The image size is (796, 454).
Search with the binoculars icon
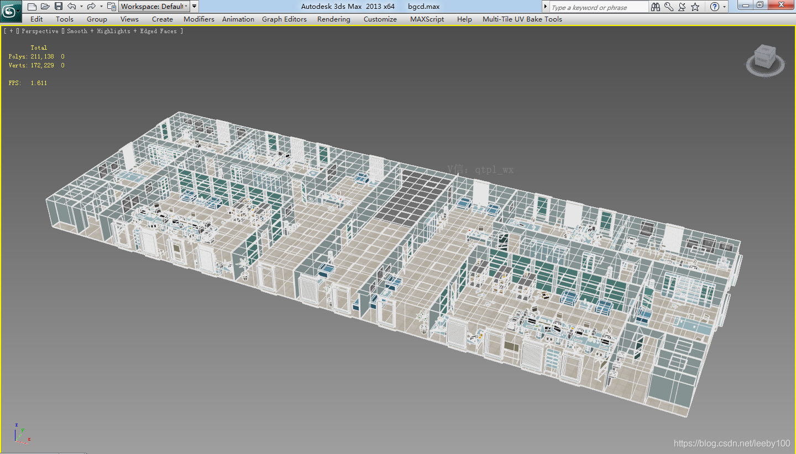[656, 7]
